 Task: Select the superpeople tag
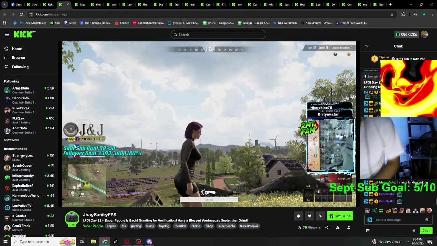226,226
